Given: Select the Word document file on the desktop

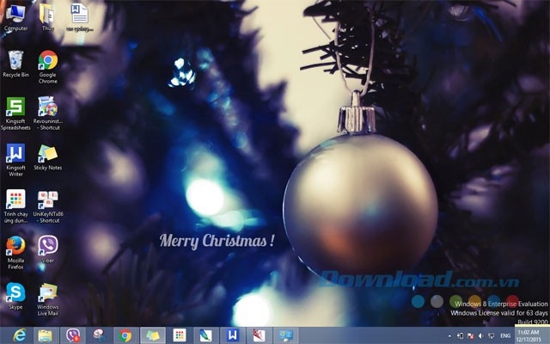Looking at the screenshot, I should pyautogui.click(x=79, y=17).
